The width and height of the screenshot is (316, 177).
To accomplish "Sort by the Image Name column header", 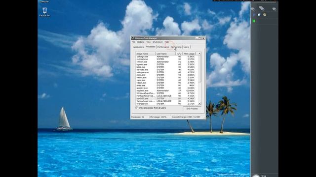I will pos(146,54).
